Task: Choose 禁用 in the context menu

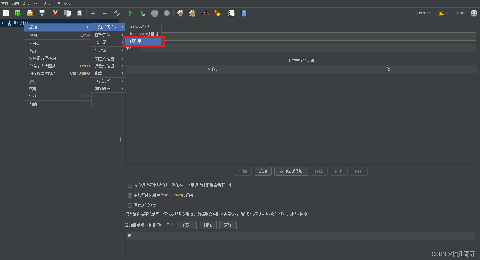Action: pos(58,89)
